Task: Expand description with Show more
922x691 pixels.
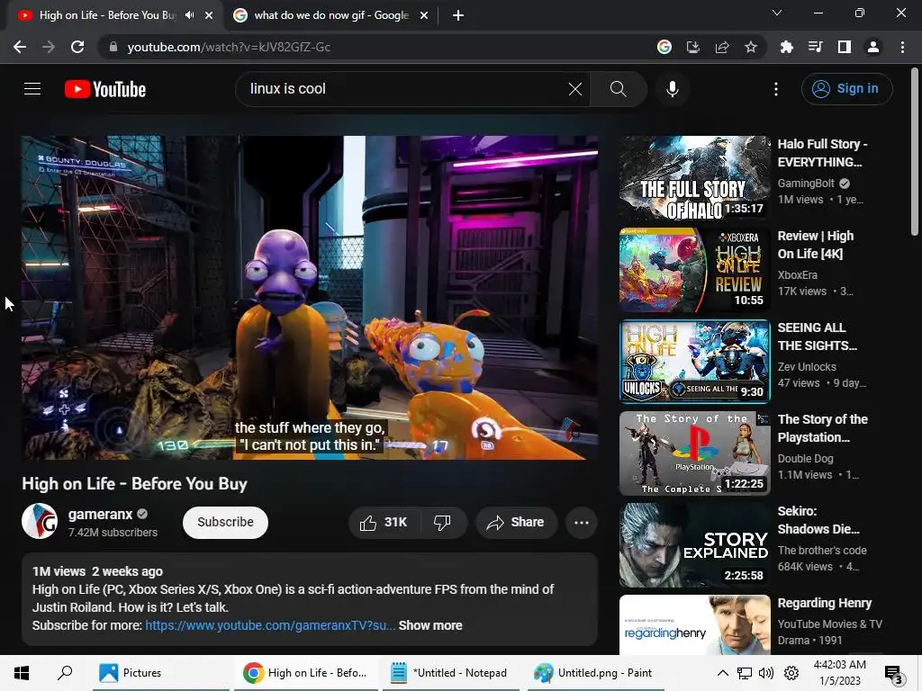Action: coord(430,625)
